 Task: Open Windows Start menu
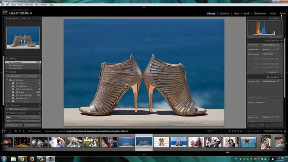click(x=4, y=159)
